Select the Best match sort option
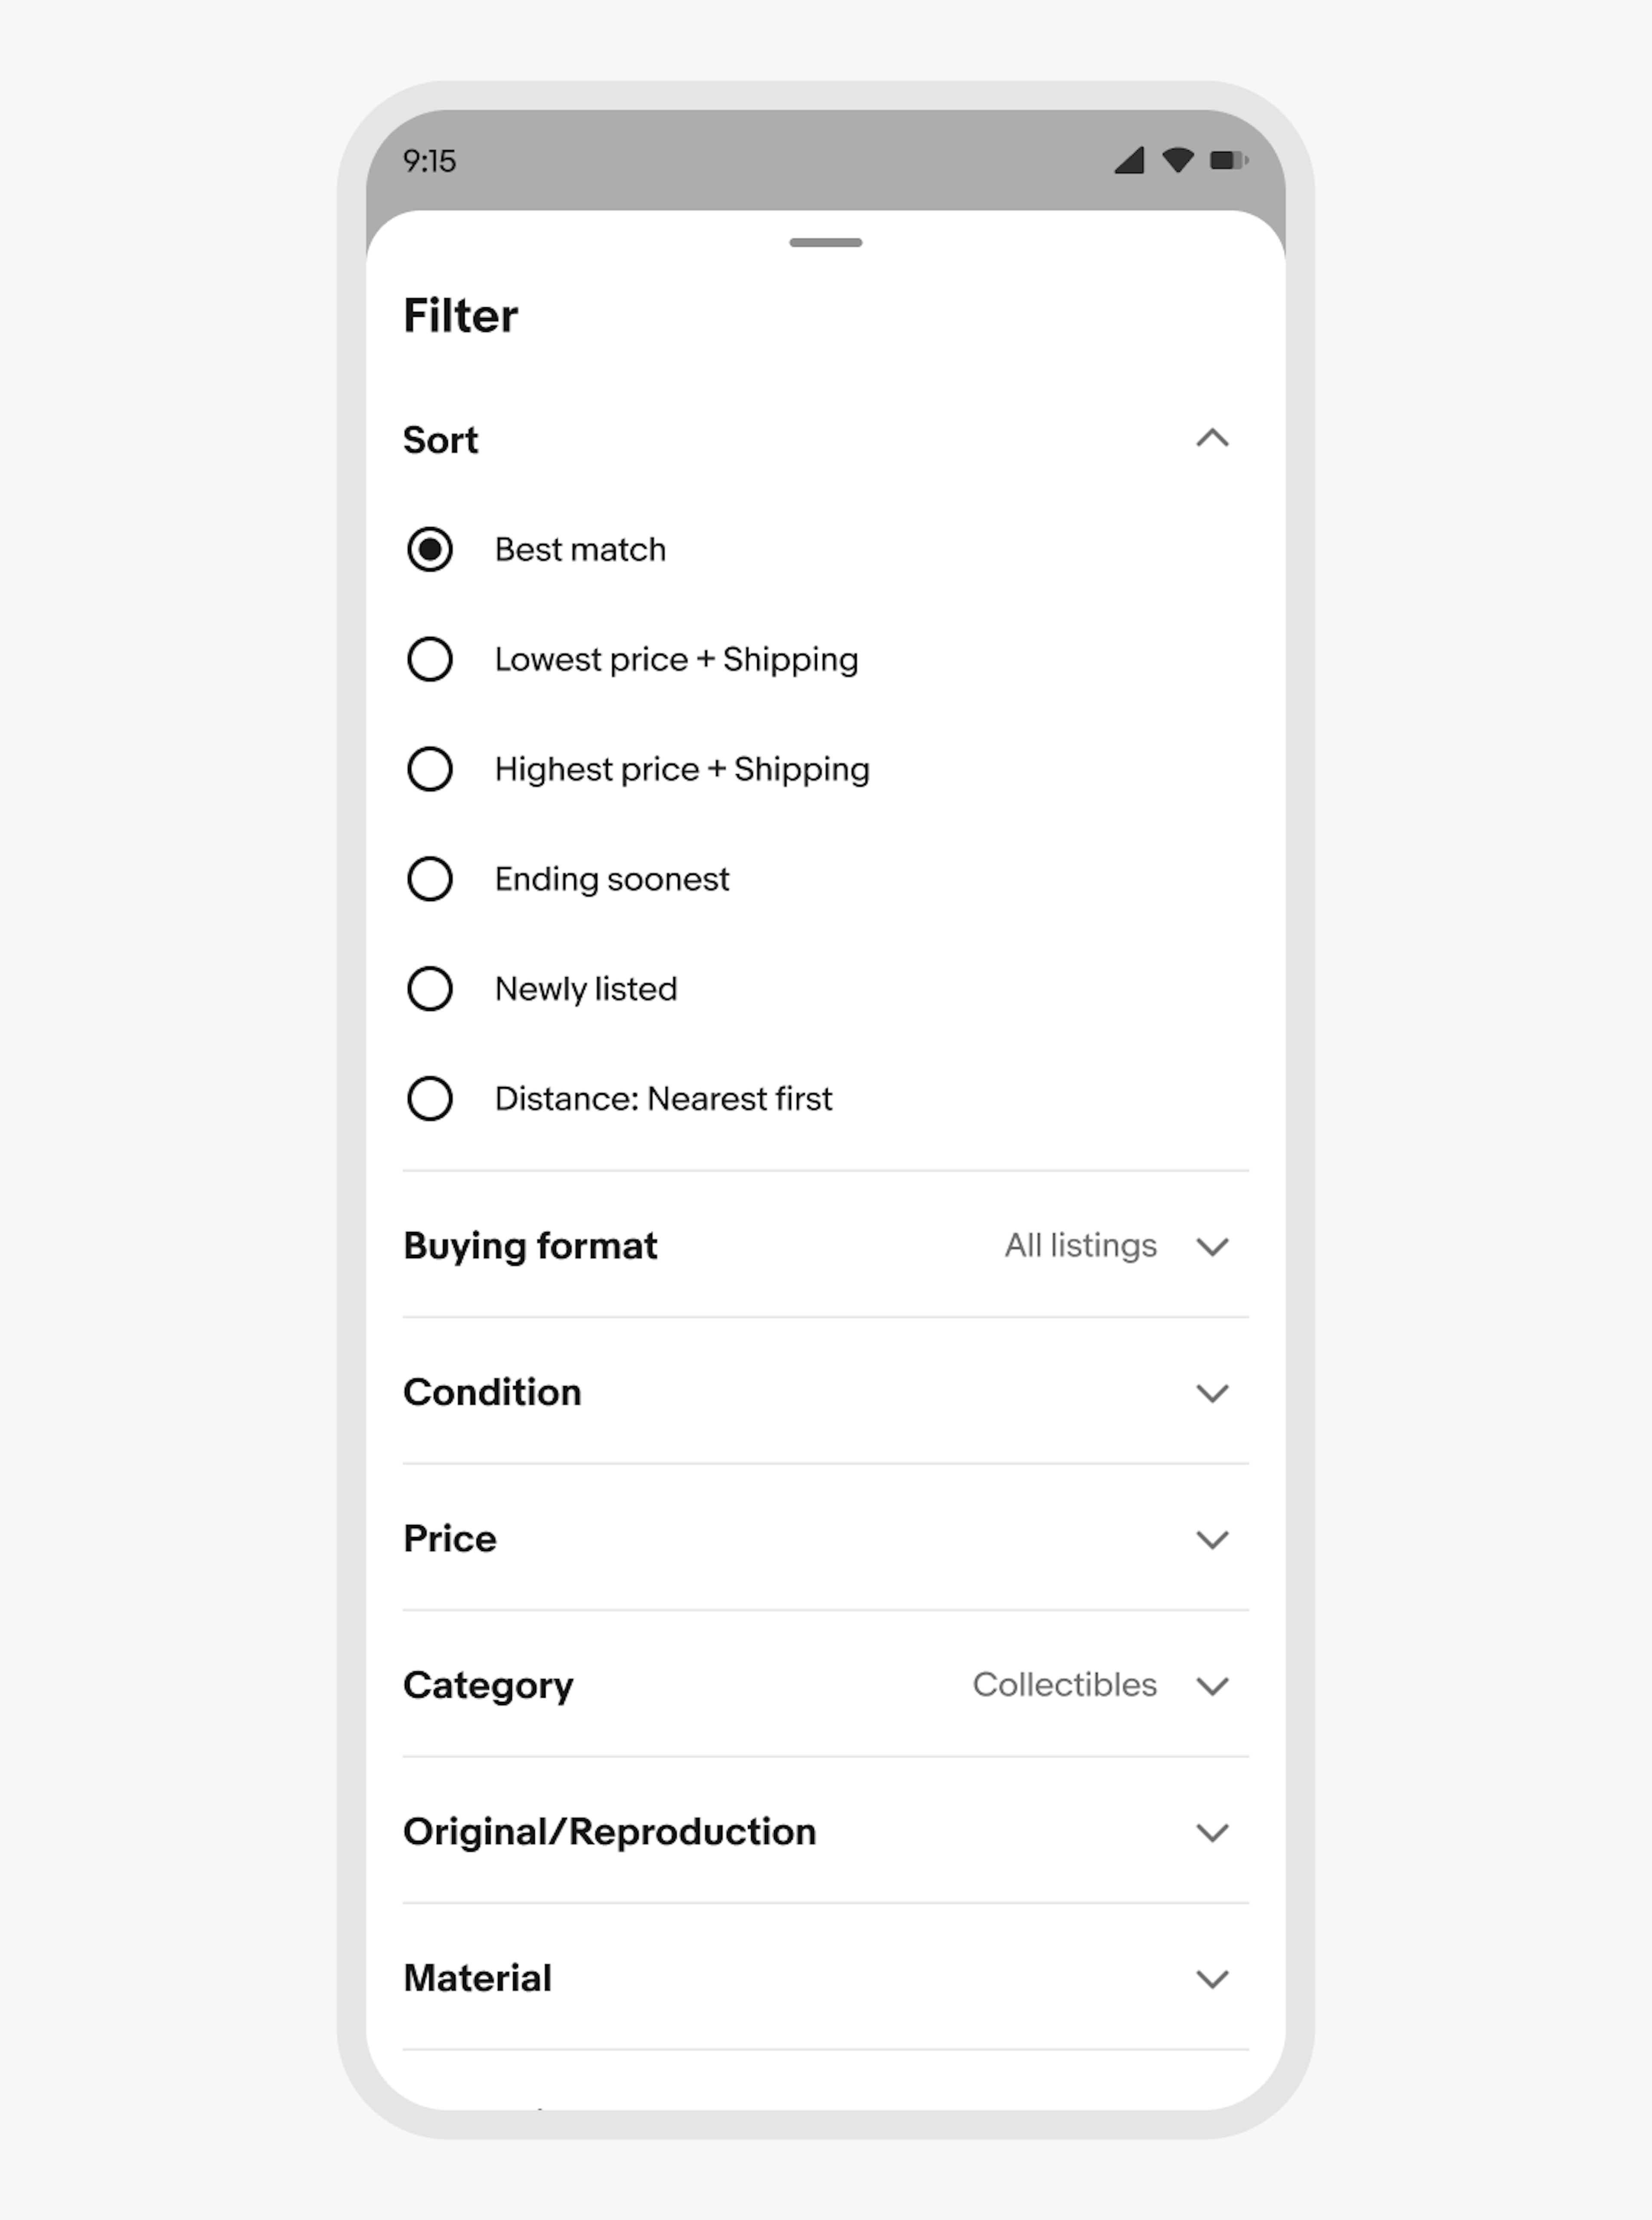Screen dimensions: 1652x2220 [430, 549]
